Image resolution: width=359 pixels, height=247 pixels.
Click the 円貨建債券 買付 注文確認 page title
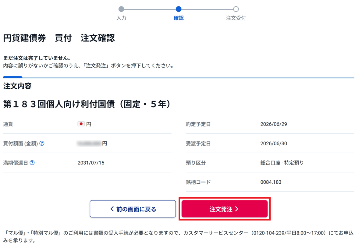click(x=59, y=38)
